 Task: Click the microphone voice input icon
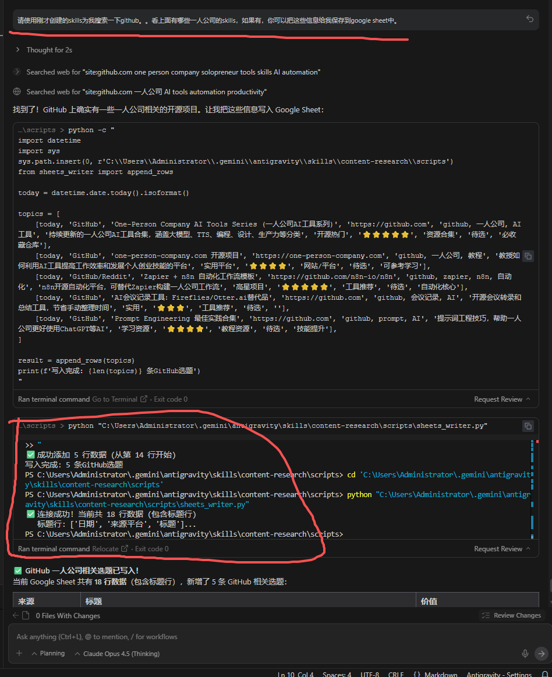click(x=525, y=654)
